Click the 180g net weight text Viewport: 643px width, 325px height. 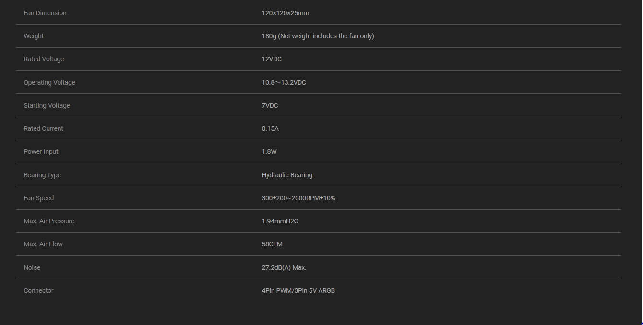click(318, 36)
